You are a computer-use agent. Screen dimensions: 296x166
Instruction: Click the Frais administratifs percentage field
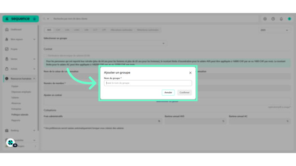(103, 121)
